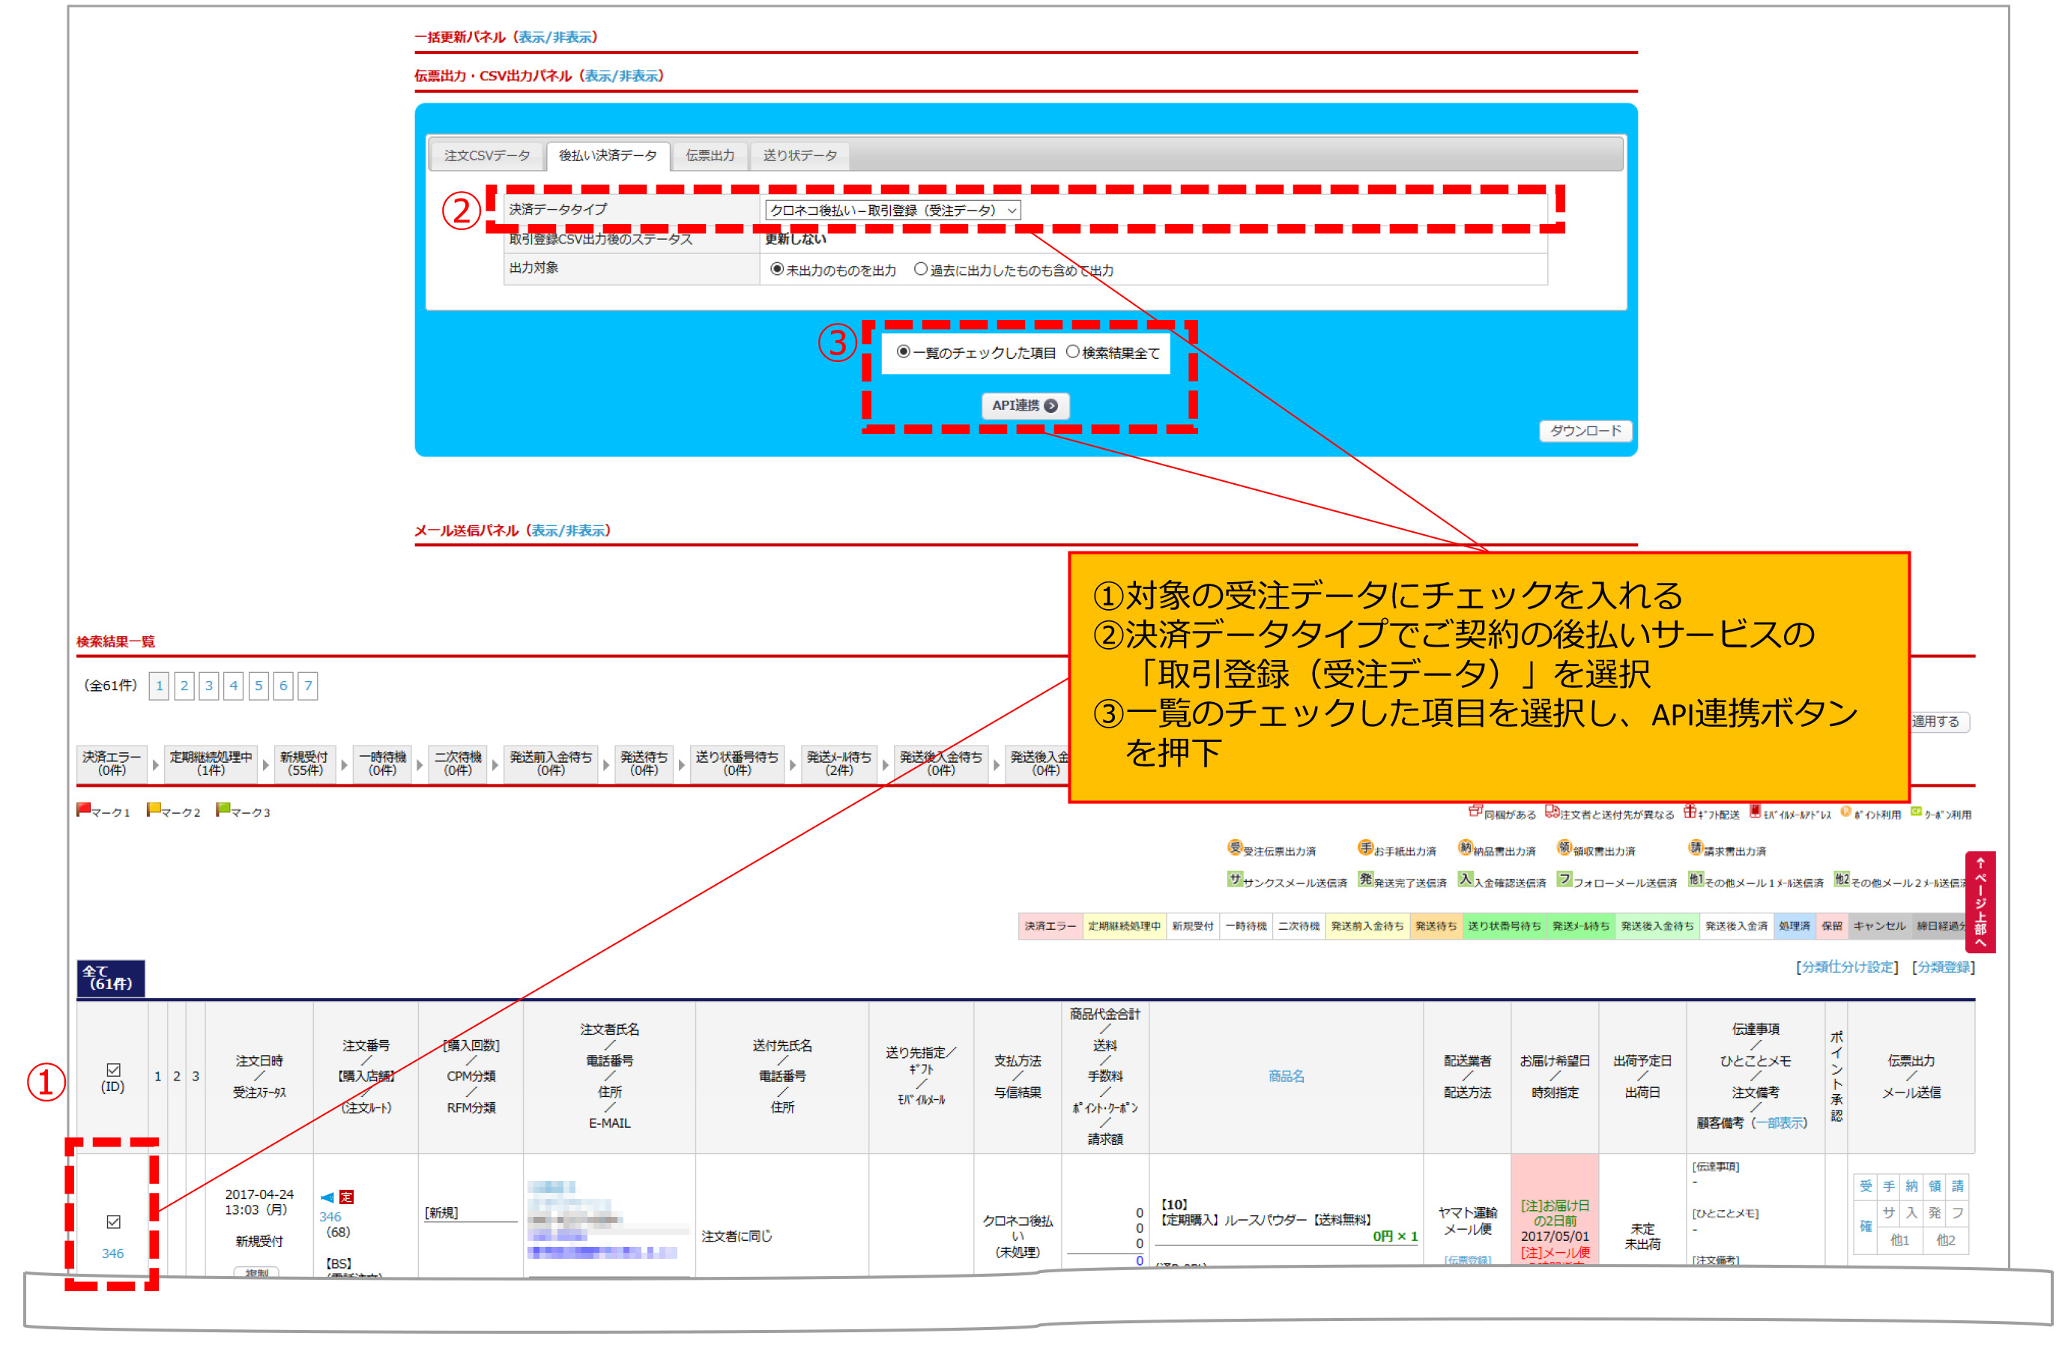Toggle メール送信パネル 表示/非表示 expander link
The width and height of the screenshot is (2068, 1351).
tap(568, 530)
